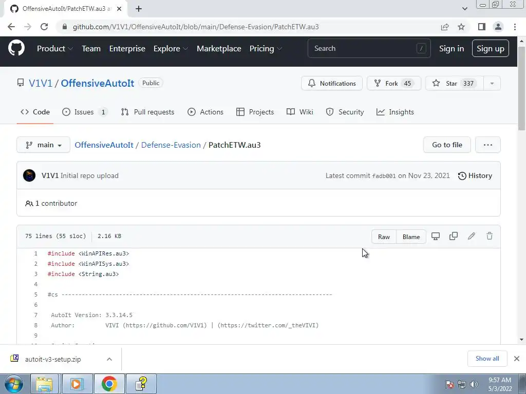
Task: Open the Insights tab
Action: coord(395,112)
